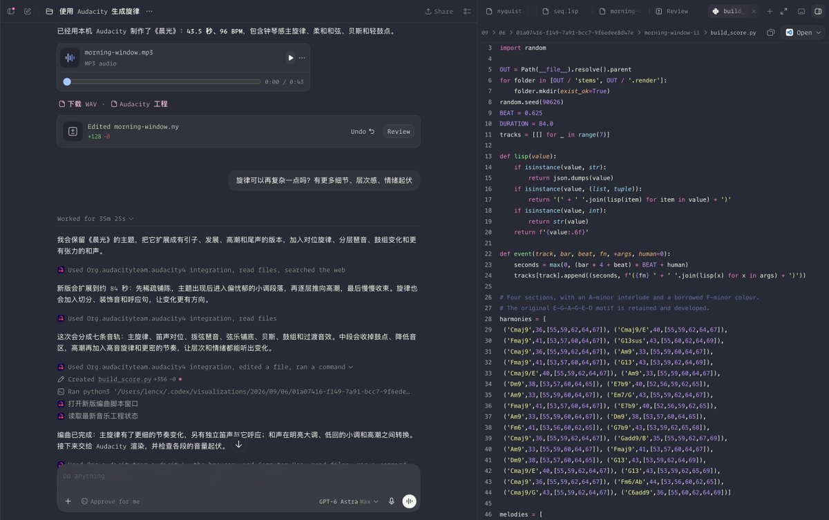Image resolution: width=829 pixels, height=520 pixels.
Task: Click the Open in VS Code button
Action: point(798,32)
